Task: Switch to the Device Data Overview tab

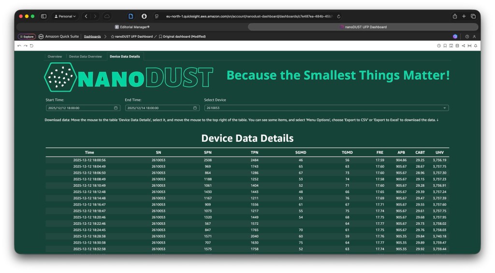Action: pos(86,56)
